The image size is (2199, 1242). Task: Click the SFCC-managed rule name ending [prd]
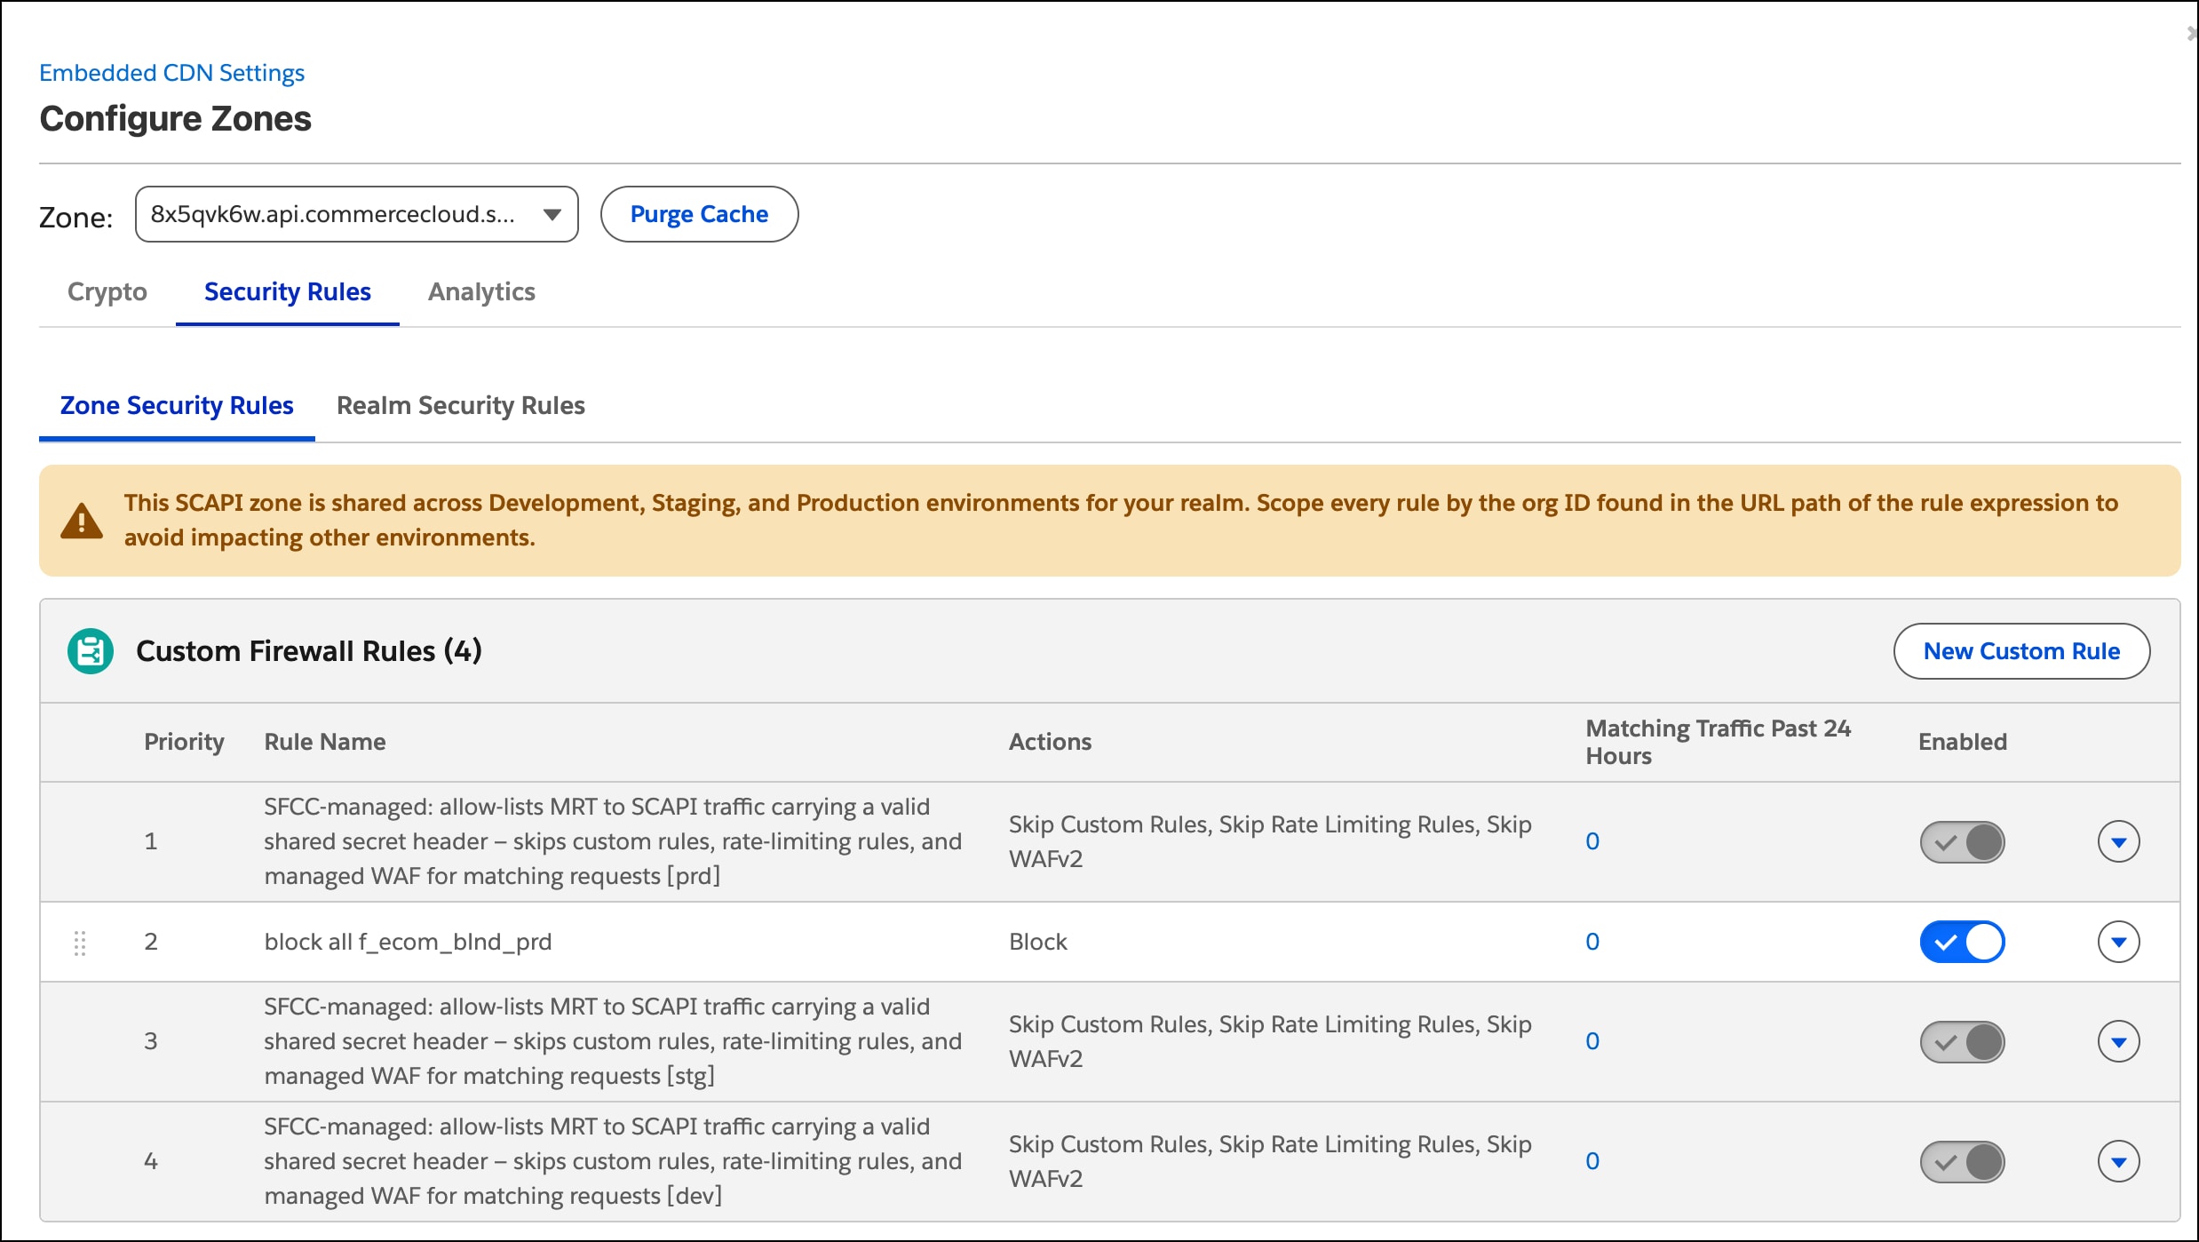[613, 841]
